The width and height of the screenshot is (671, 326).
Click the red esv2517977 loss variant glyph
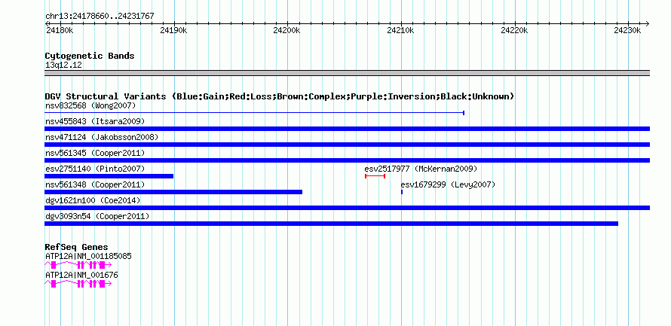(375, 176)
